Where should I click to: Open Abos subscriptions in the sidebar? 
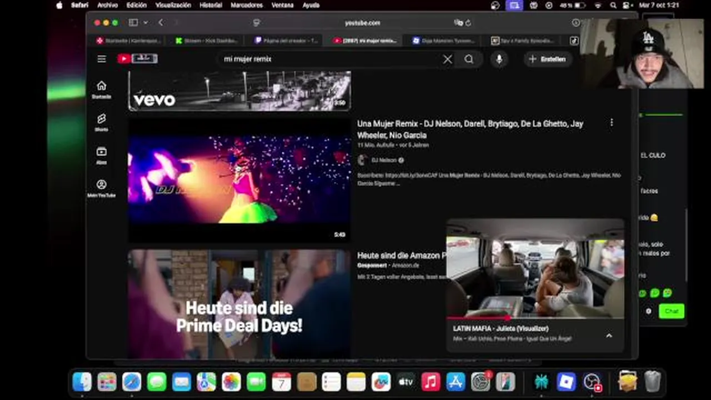click(101, 156)
